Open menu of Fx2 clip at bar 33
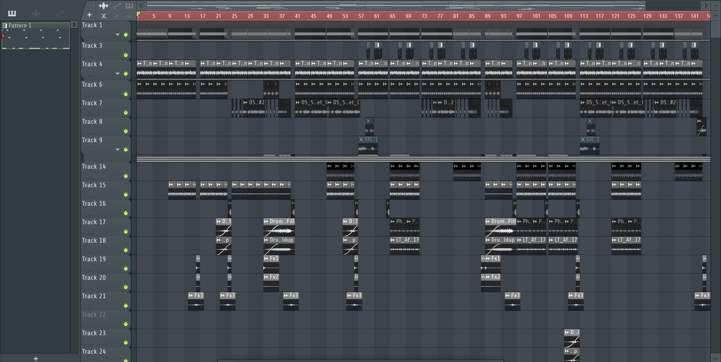The image size is (721, 362). tap(266, 277)
